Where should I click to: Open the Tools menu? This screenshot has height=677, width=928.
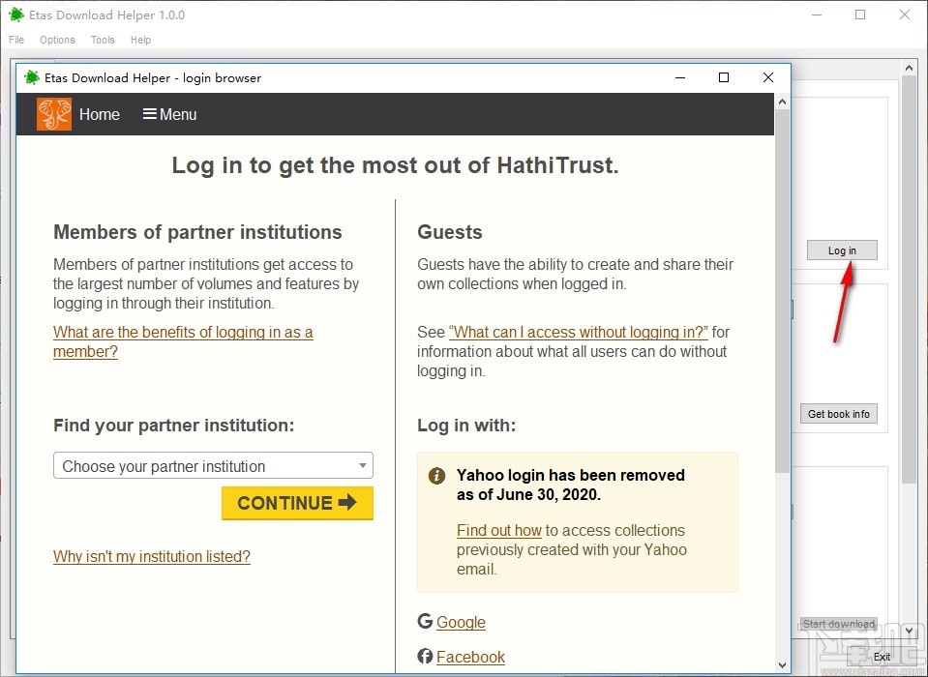103,40
